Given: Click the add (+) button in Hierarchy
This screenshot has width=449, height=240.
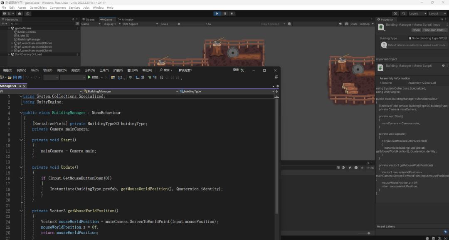Looking at the screenshot, I should click(x=3, y=24).
